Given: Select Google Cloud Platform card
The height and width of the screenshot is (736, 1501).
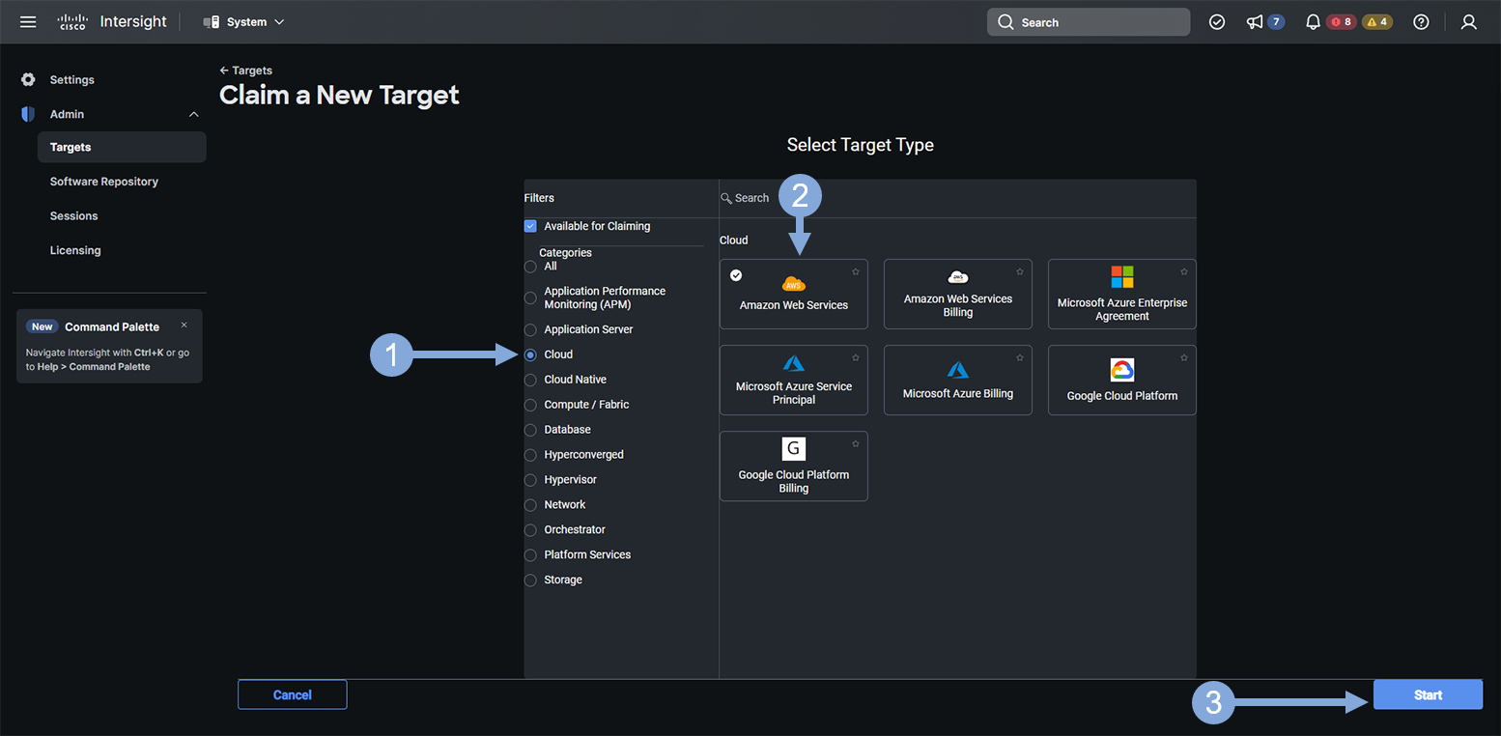Looking at the screenshot, I should (x=1122, y=380).
